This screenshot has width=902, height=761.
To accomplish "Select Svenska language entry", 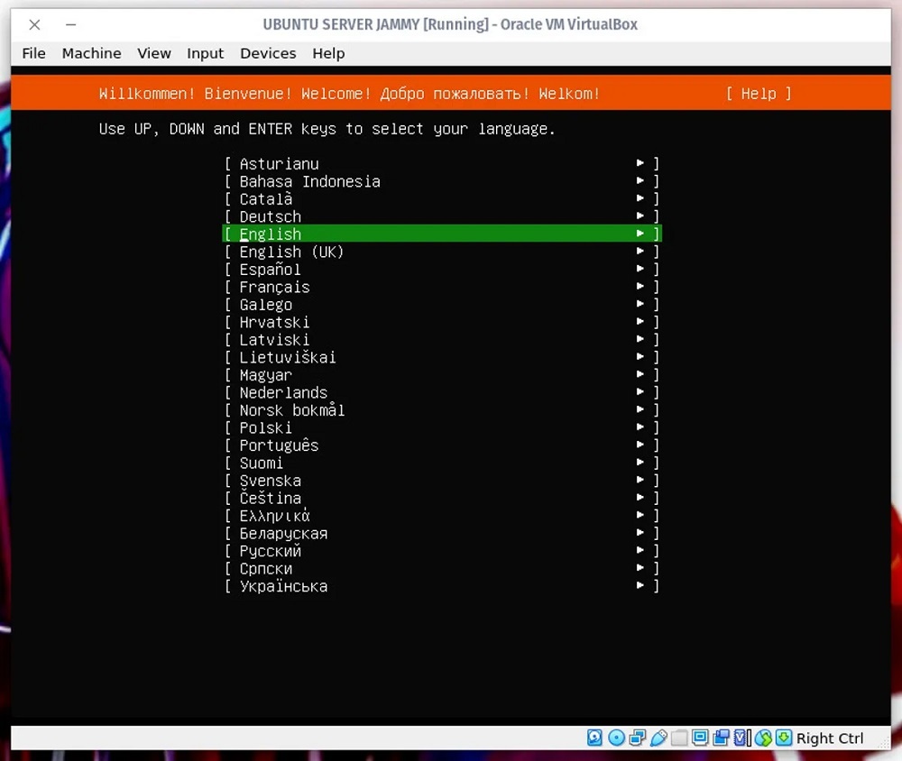I will [x=442, y=480].
